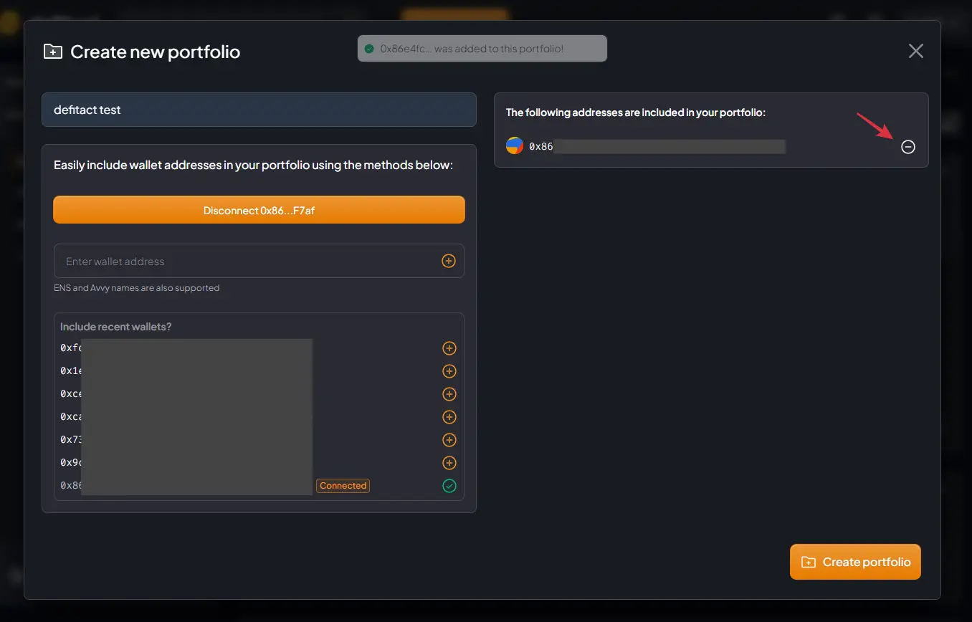This screenshot has width=972, height=622.
Task: Add the 0x1 recent wallet
Action: click(449, 371)
